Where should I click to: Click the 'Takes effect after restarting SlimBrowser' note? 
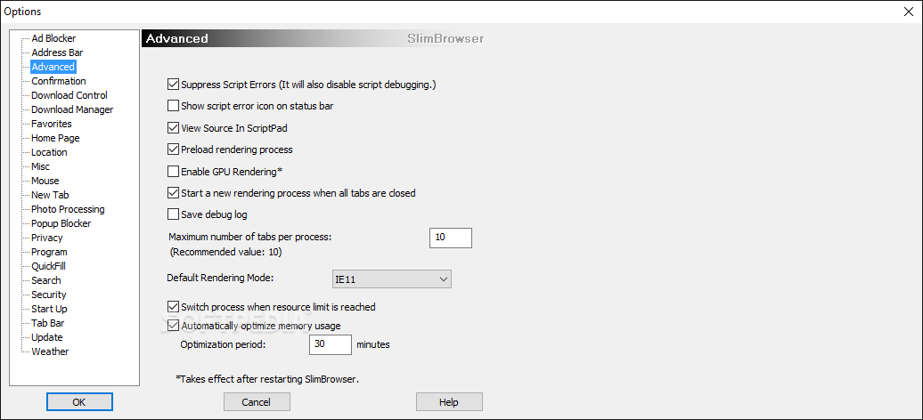[x=267, y=379]
